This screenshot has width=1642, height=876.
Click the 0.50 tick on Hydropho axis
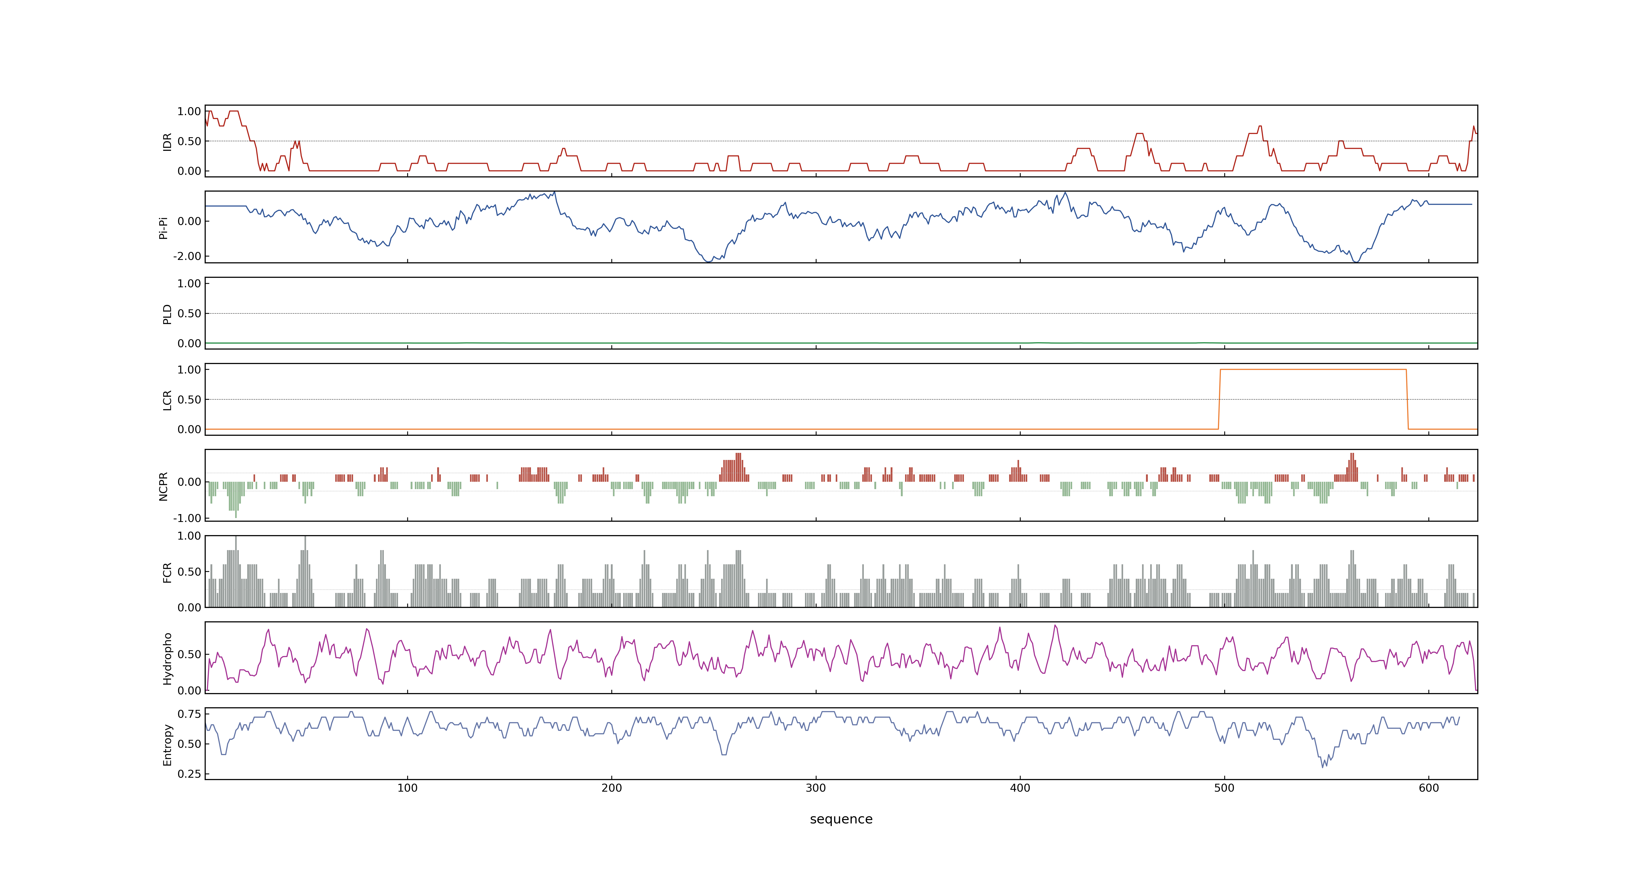point(189,655)
